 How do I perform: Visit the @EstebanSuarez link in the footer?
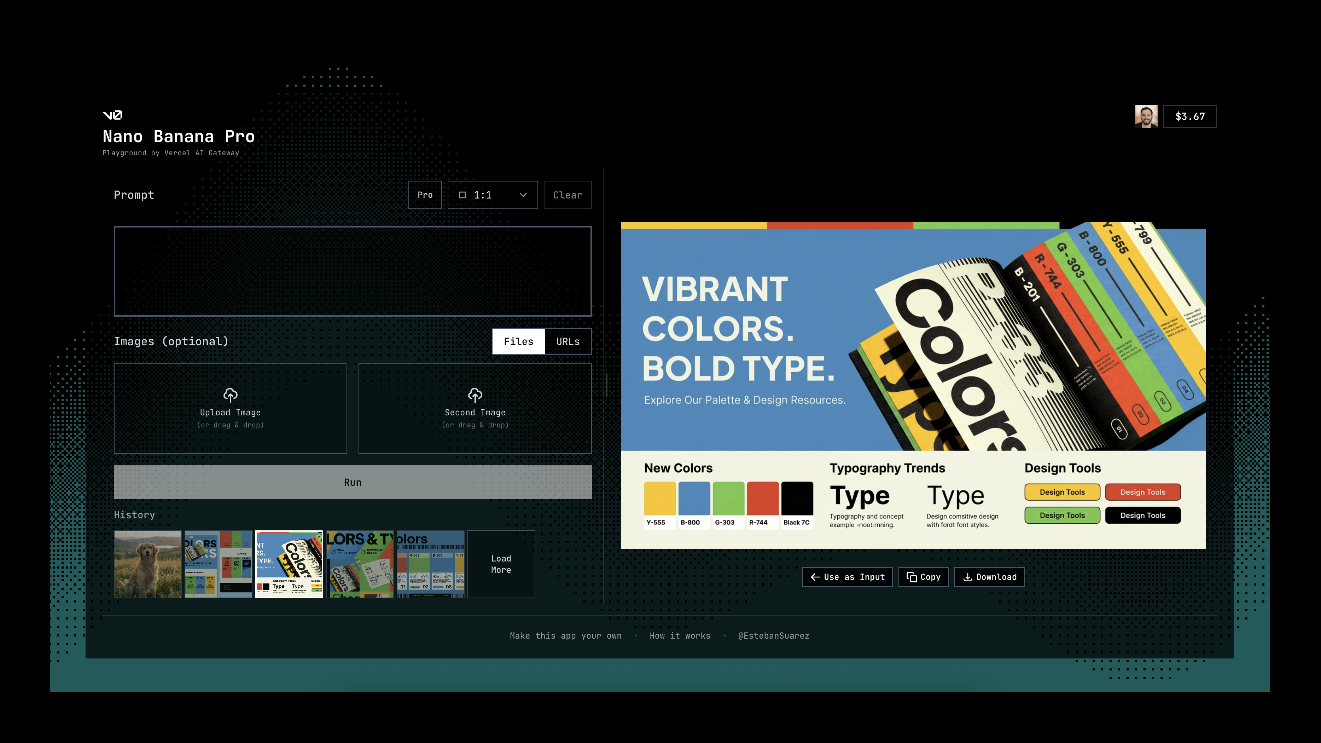(773, 635)
